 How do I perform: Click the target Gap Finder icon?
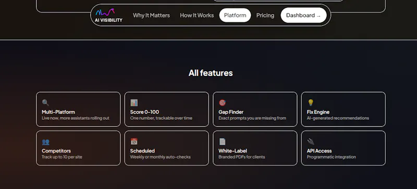(223, 103)
